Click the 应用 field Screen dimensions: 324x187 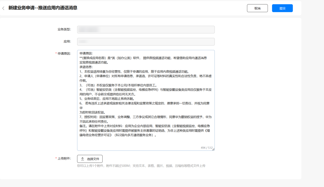tap(146, 42)
